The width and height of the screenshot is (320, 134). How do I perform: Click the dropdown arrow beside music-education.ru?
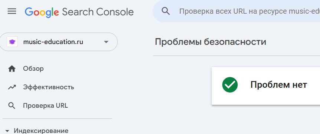(106, 42)
